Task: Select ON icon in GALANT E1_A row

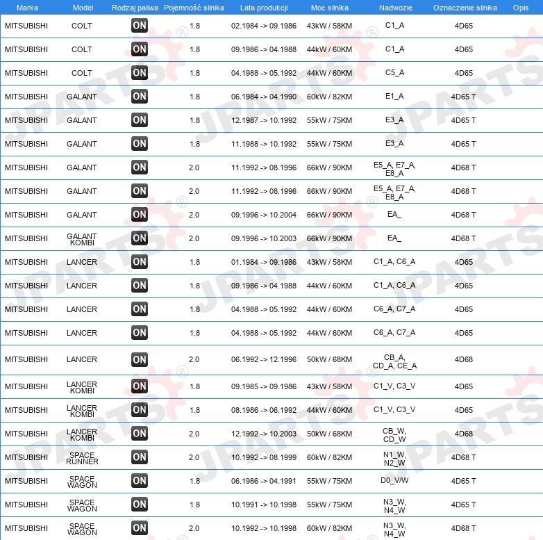Action: tap(140, 96)
